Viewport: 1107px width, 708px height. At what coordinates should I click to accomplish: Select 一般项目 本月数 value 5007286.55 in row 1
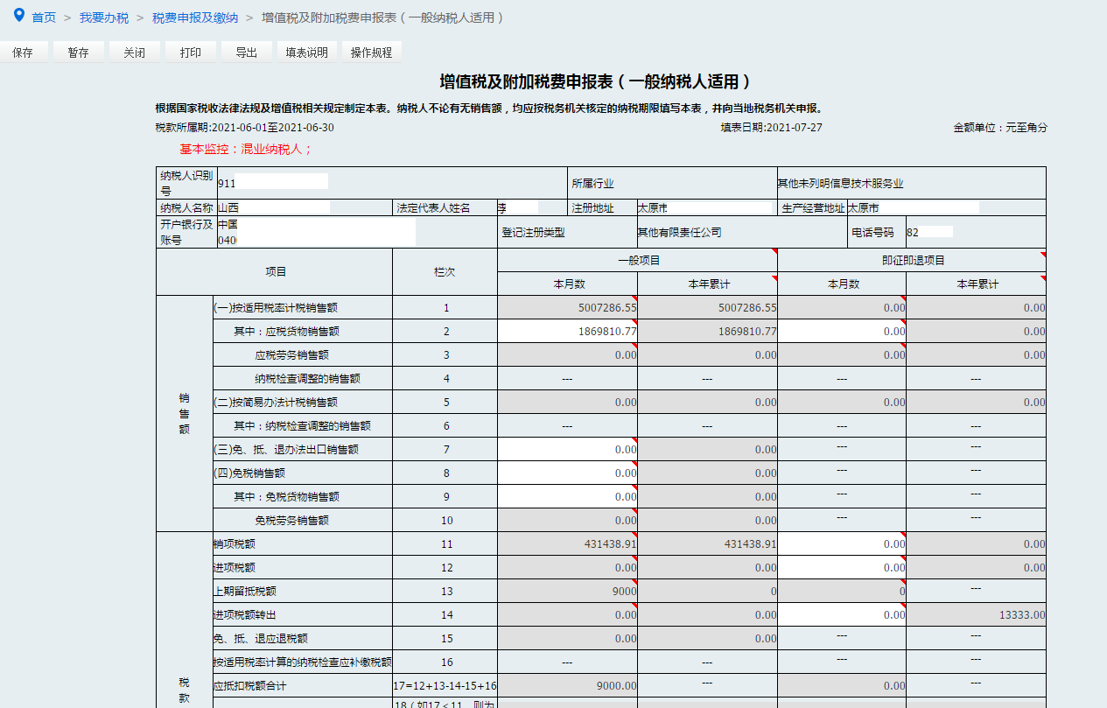567,308
